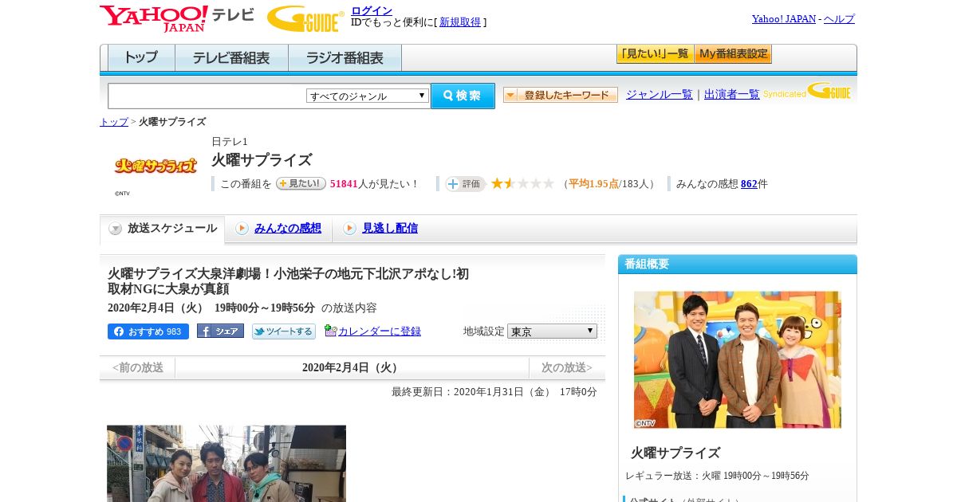Click the 51841 viewers count
Viewport: 957px width, 502px height.
(344, 184)
